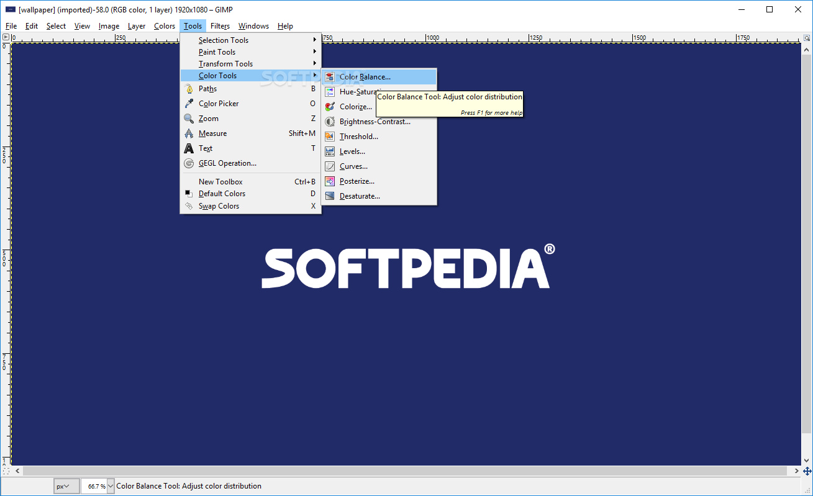Screen dimensions: 813x496
Task: Open the View menu
Action: [x=82, y=26]
